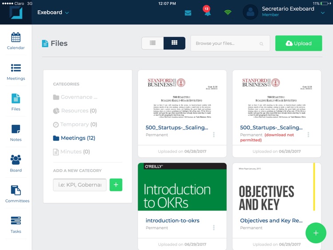Click the Member role label
The width and height of the screenshot is (333, 250).
click(270, 15)
